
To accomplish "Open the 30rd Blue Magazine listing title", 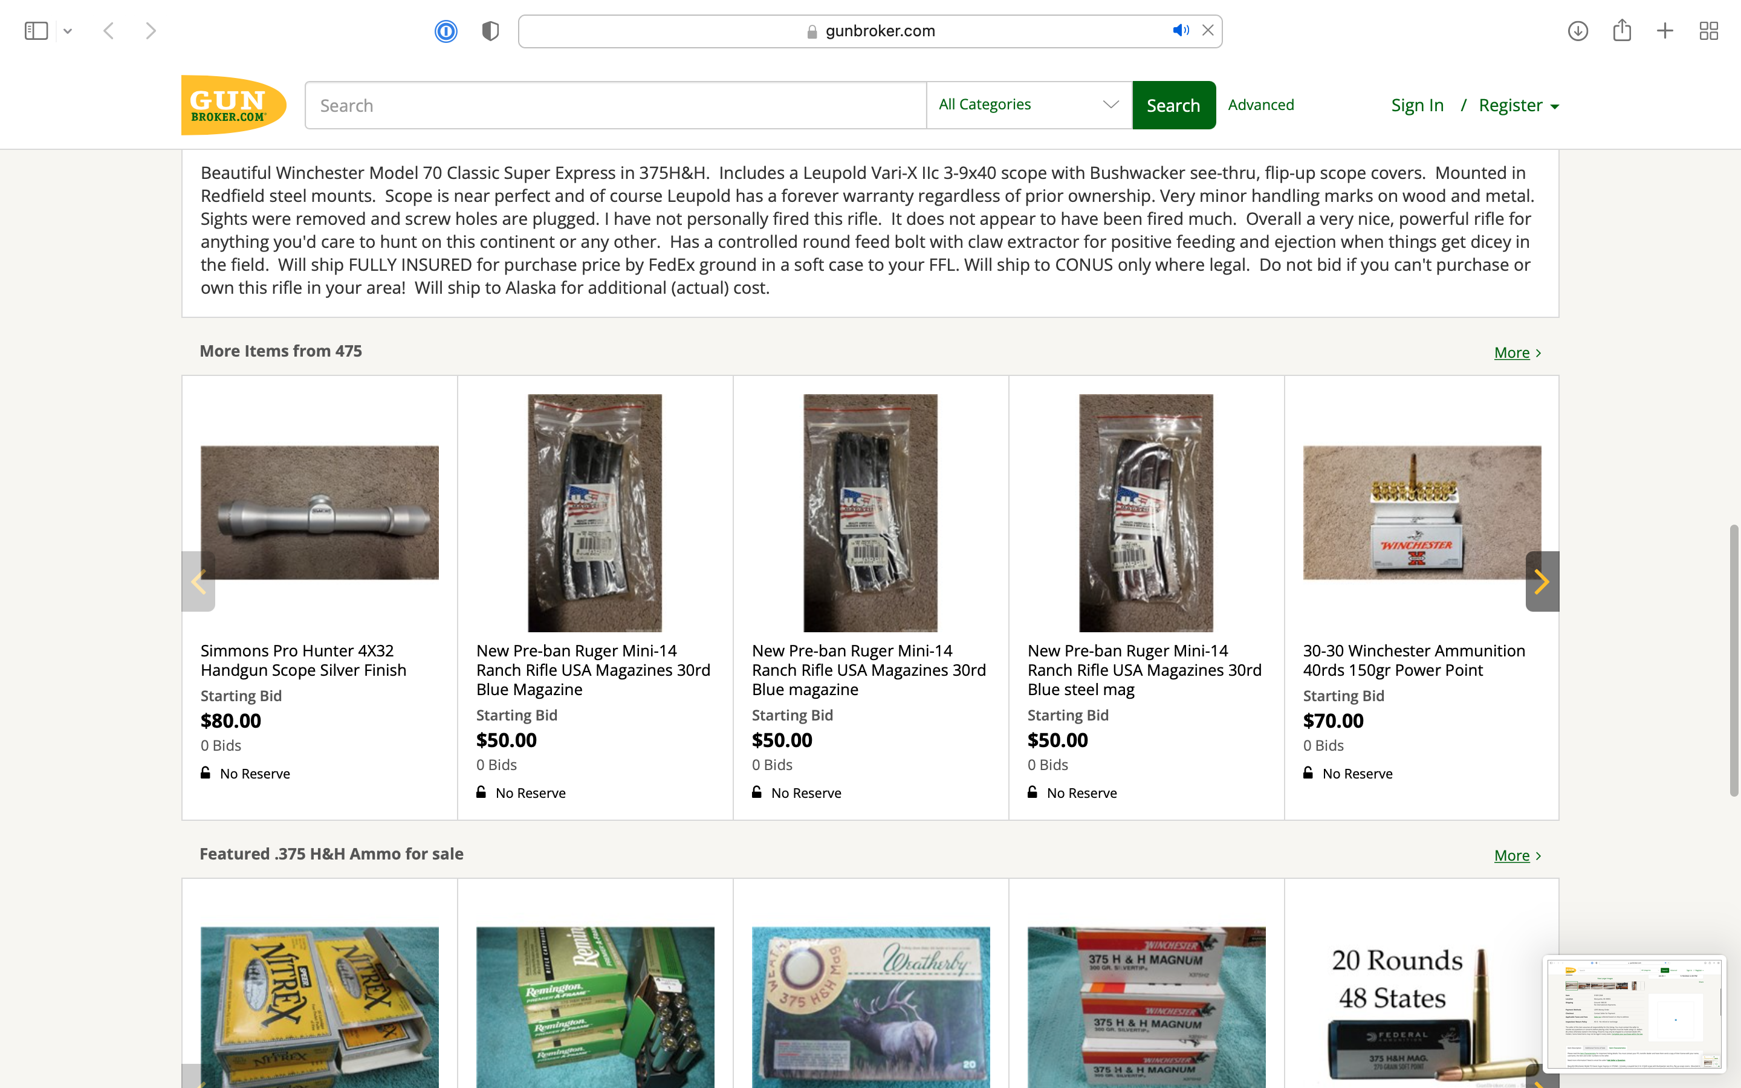I will pos(594,670).
